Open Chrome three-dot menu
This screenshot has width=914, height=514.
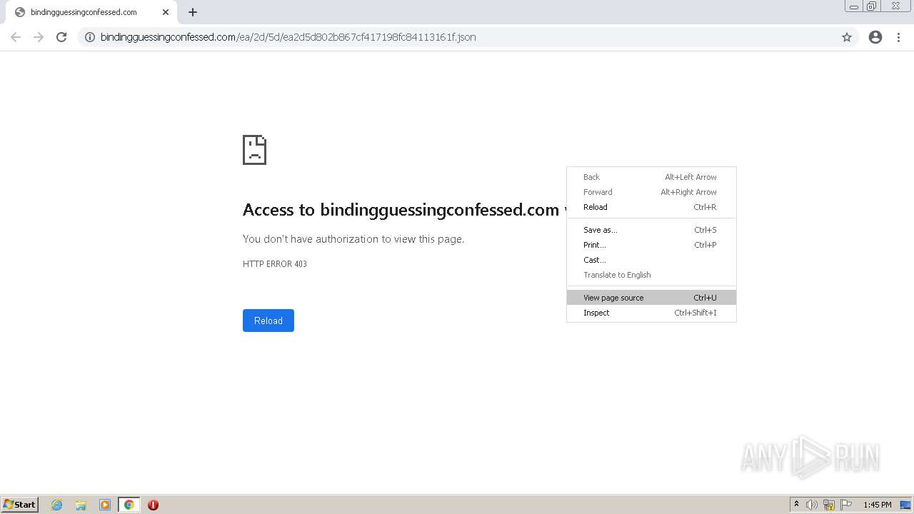coord(899,37)
